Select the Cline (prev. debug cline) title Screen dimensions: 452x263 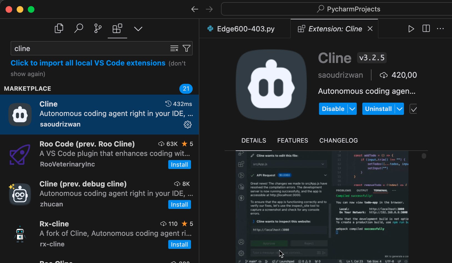[x=83, y=184]
